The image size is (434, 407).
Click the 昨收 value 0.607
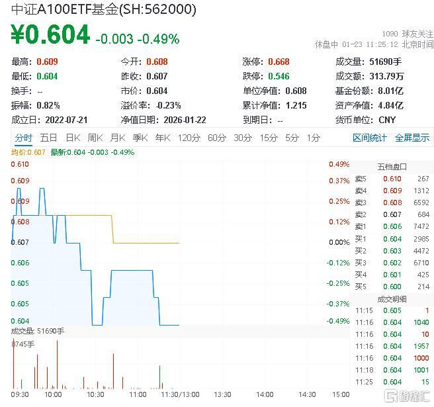click(157, 76)
